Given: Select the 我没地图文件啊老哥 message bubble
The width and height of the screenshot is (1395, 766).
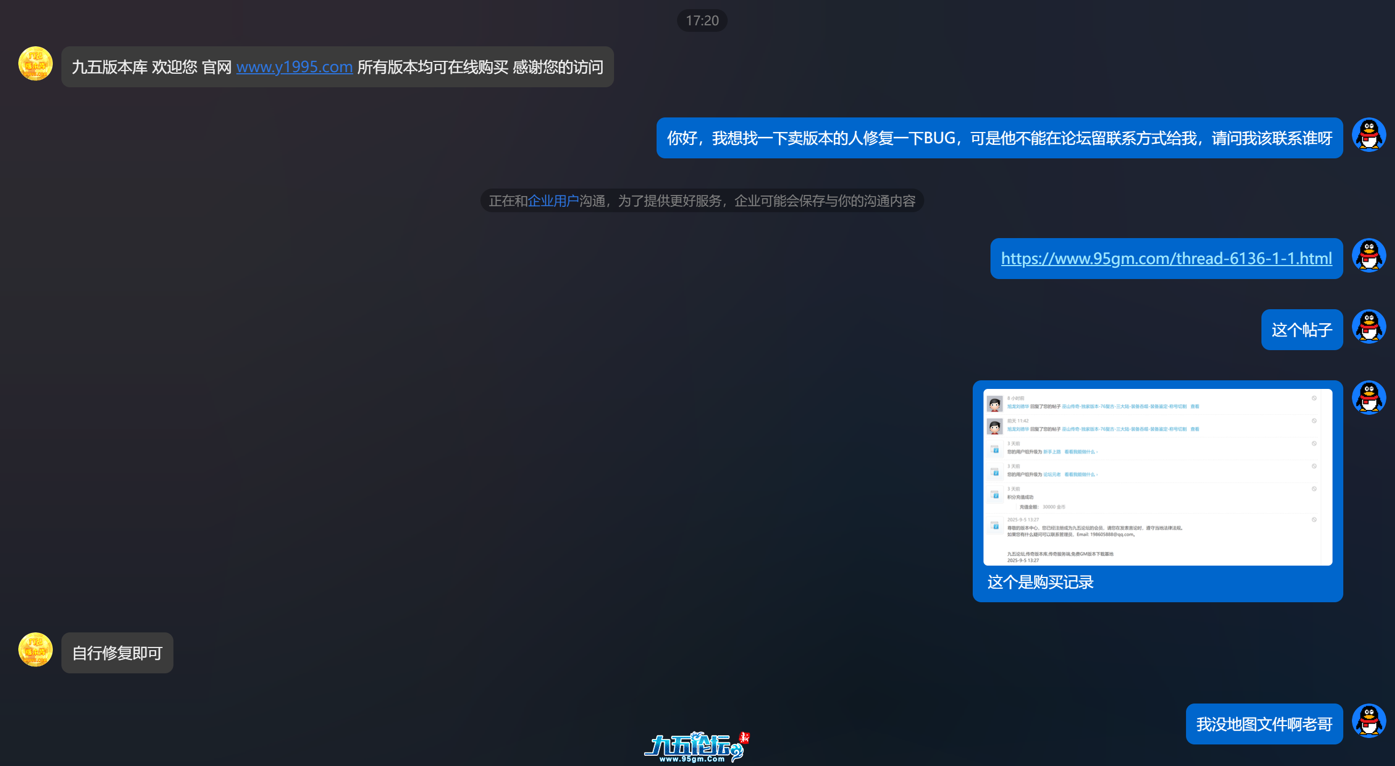Looking at the screenshot, I should coord(1264,725).
